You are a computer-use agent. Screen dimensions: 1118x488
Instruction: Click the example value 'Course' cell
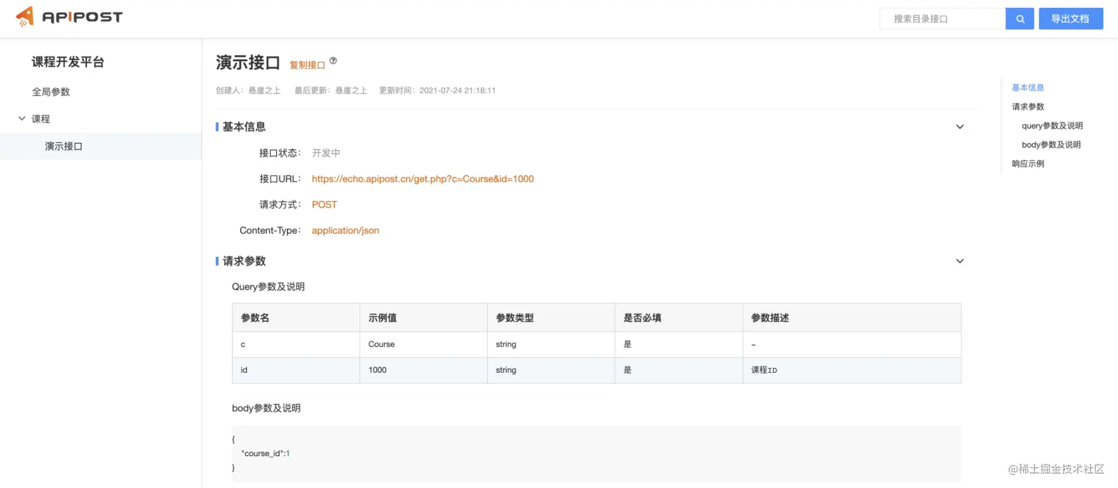click(x=423, y=345)
